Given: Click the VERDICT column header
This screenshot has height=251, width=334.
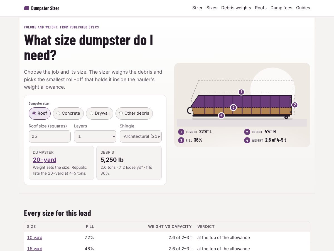Looking at the screenshot, I should coord(206,226).
